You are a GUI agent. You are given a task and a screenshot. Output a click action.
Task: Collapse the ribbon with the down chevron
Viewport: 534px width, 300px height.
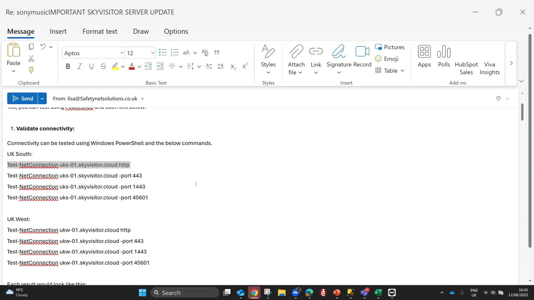[521, 81]
